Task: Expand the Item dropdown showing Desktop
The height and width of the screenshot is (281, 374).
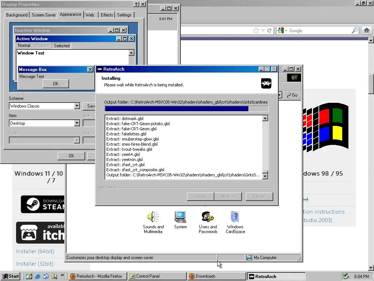Action: click(77, 123)
